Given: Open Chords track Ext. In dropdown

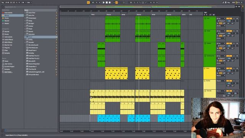Looking at the screenshot, I should coord(221,91).
